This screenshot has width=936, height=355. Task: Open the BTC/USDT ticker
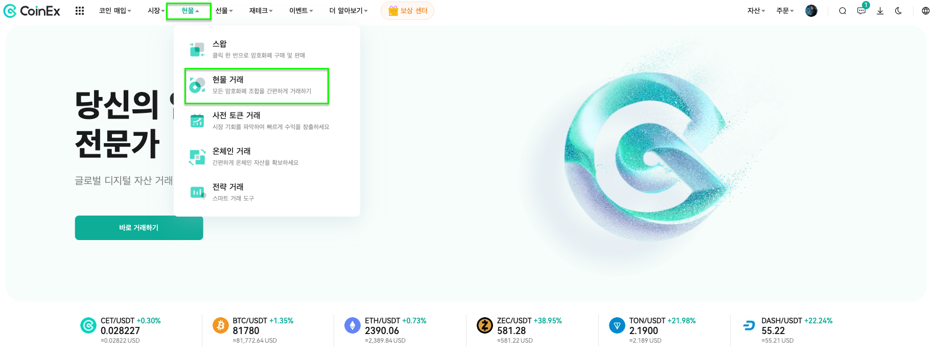click(x=253, y=330)
